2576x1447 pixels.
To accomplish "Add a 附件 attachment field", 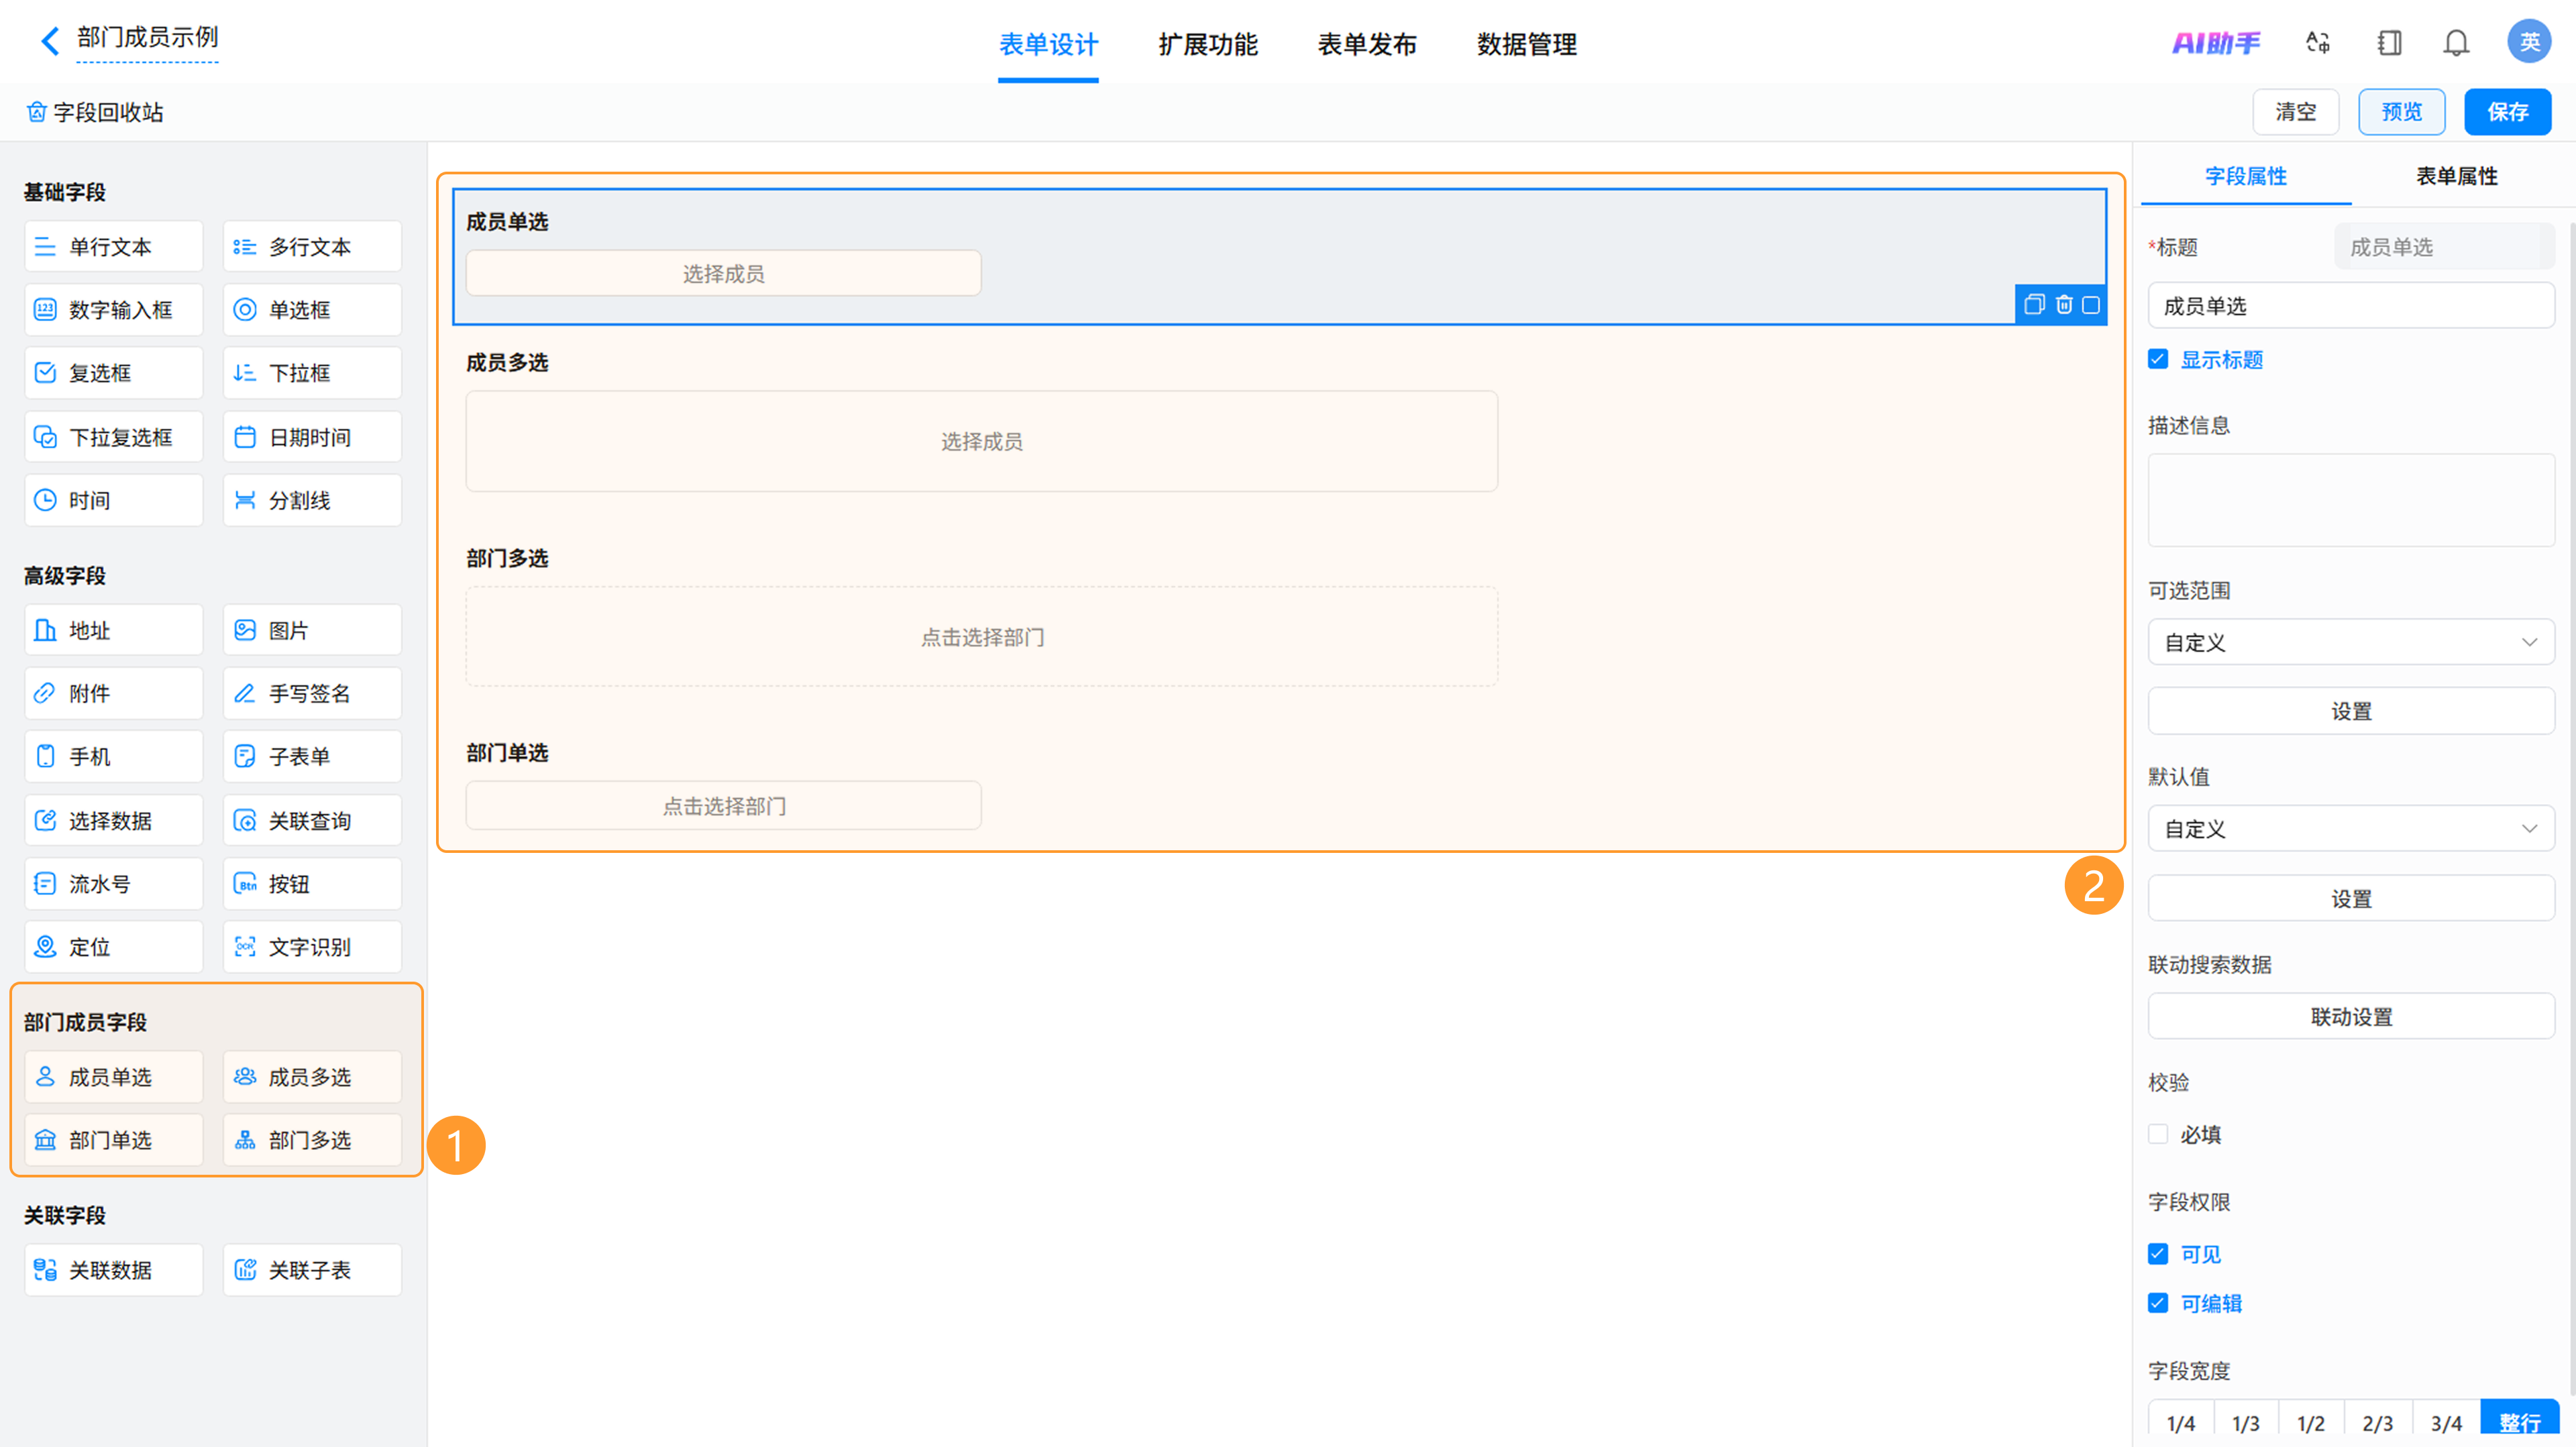I will [113, 693].
